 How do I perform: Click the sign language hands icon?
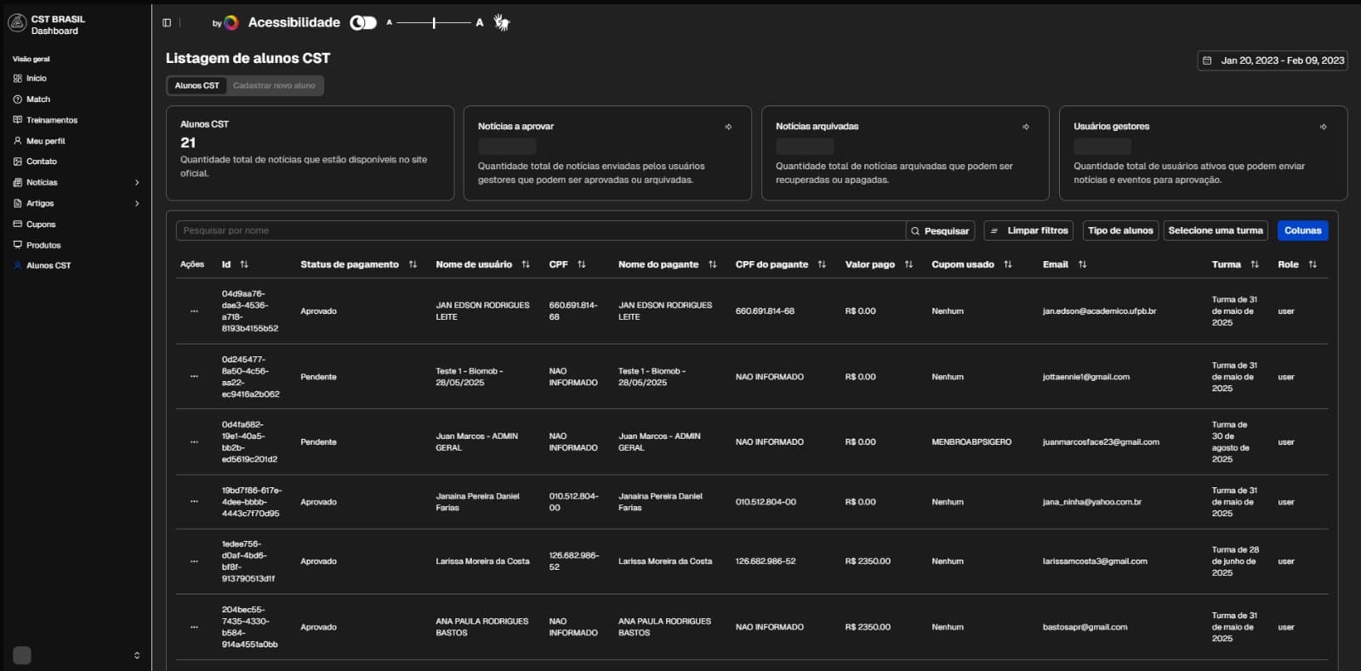pos(502,23)
